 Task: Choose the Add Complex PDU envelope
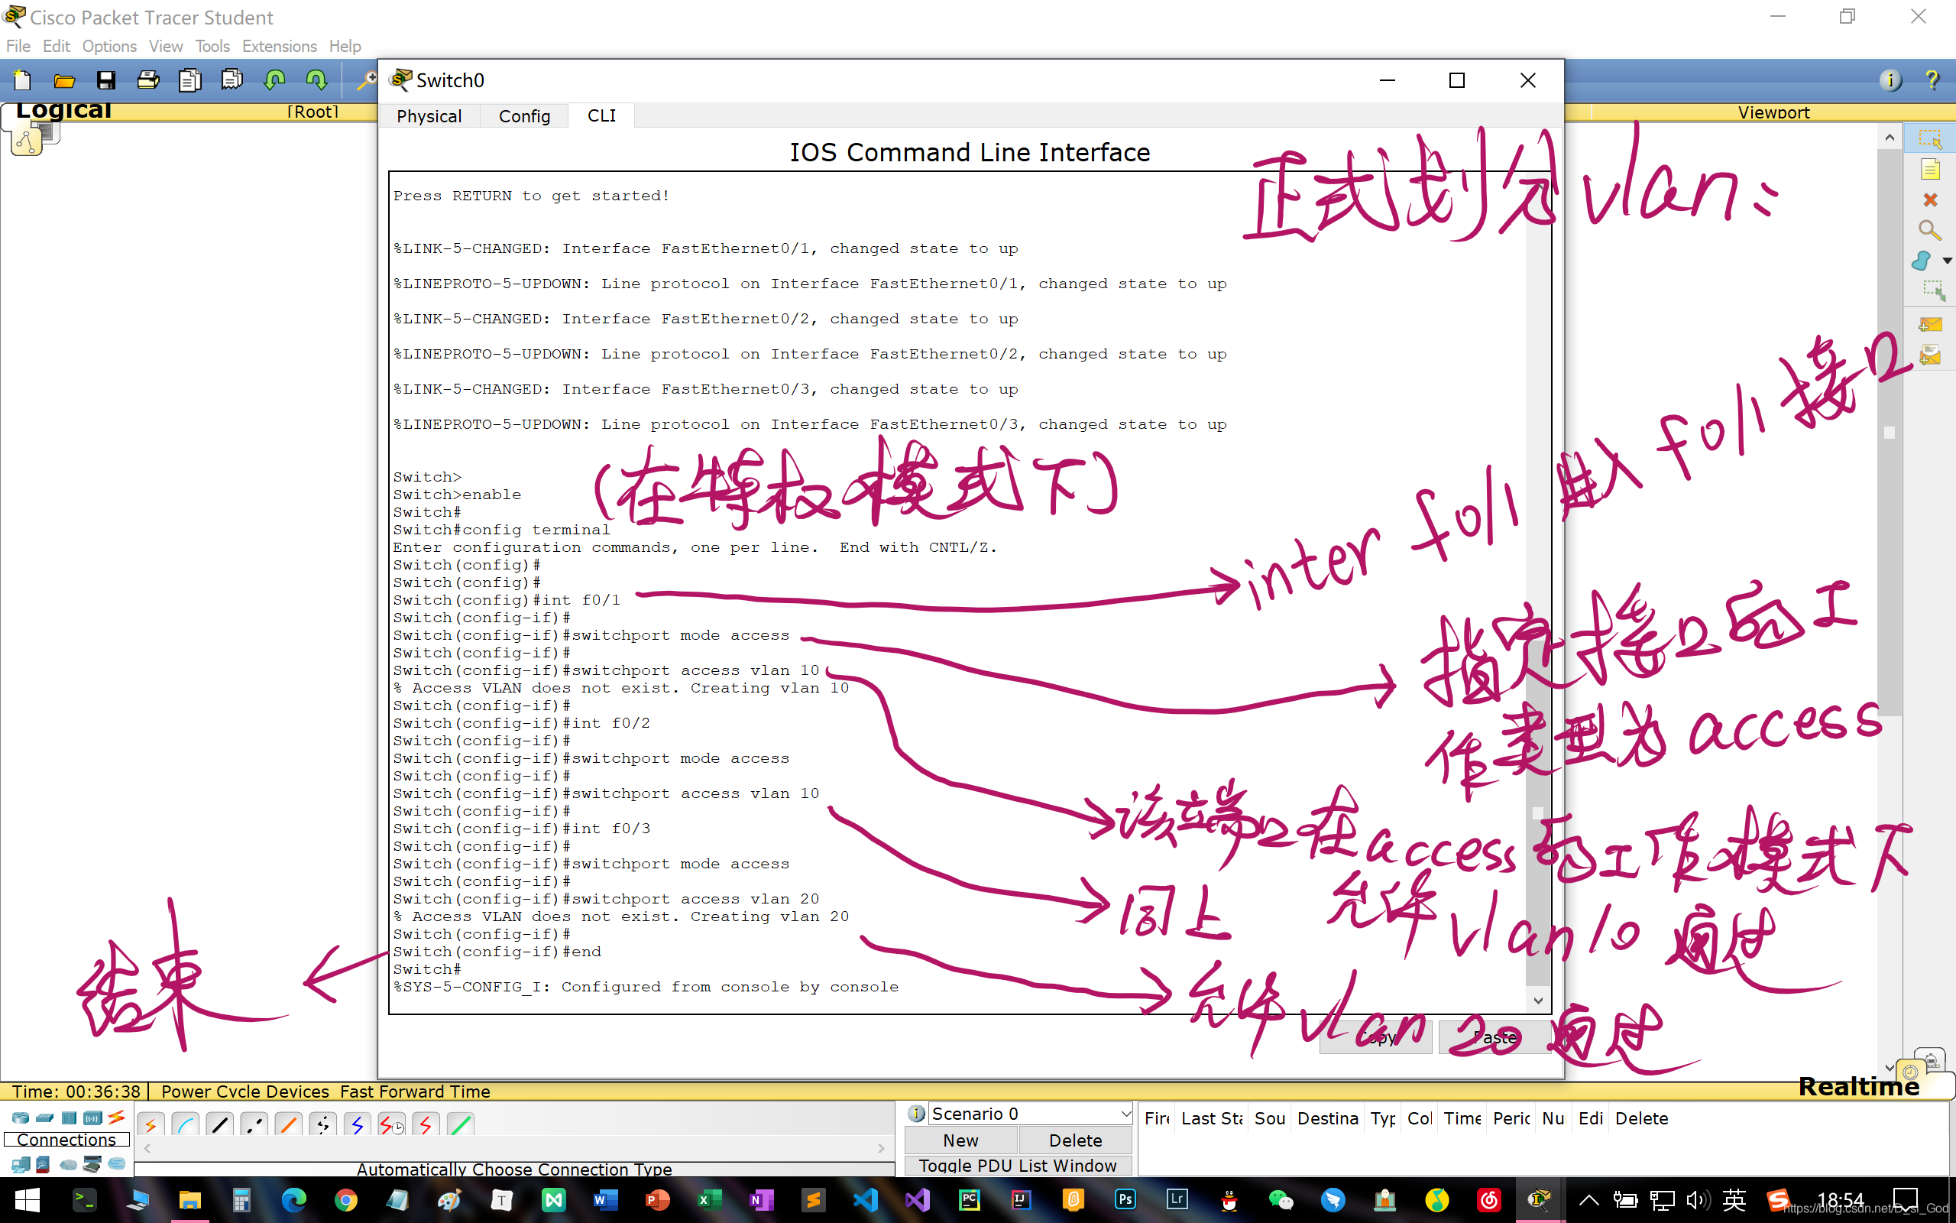tap(1930, 355)
